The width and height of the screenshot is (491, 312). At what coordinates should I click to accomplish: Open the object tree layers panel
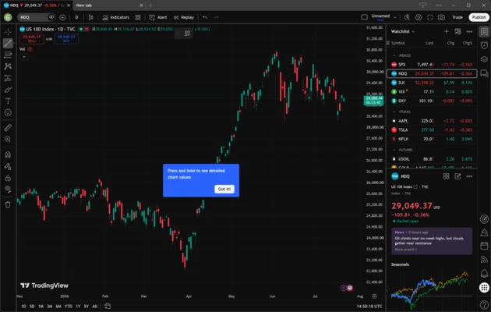click(x=484, y=59)
